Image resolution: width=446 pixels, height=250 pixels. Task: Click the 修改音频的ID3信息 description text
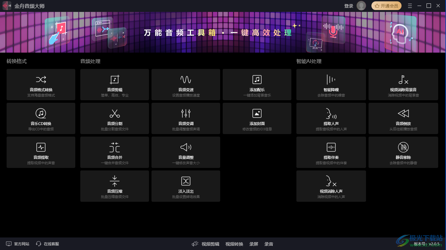coord(257,129)
